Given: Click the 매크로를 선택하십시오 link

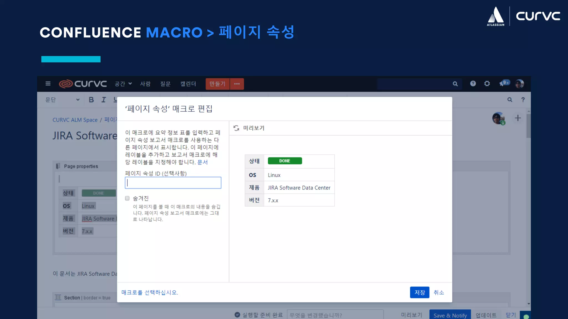Looking at the screenshot, I should (x=150, y=292).
